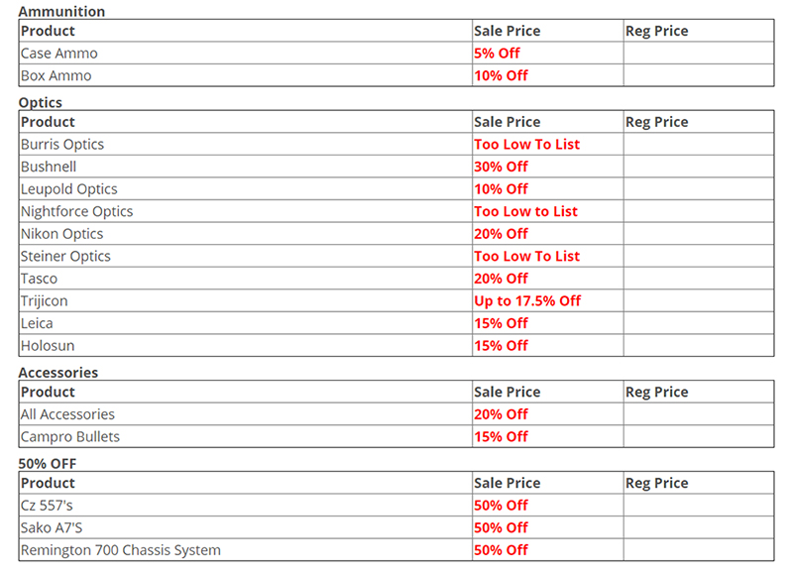Select the Sako A7'S product cell
793x573 pixels.
[x=54, y=528]
